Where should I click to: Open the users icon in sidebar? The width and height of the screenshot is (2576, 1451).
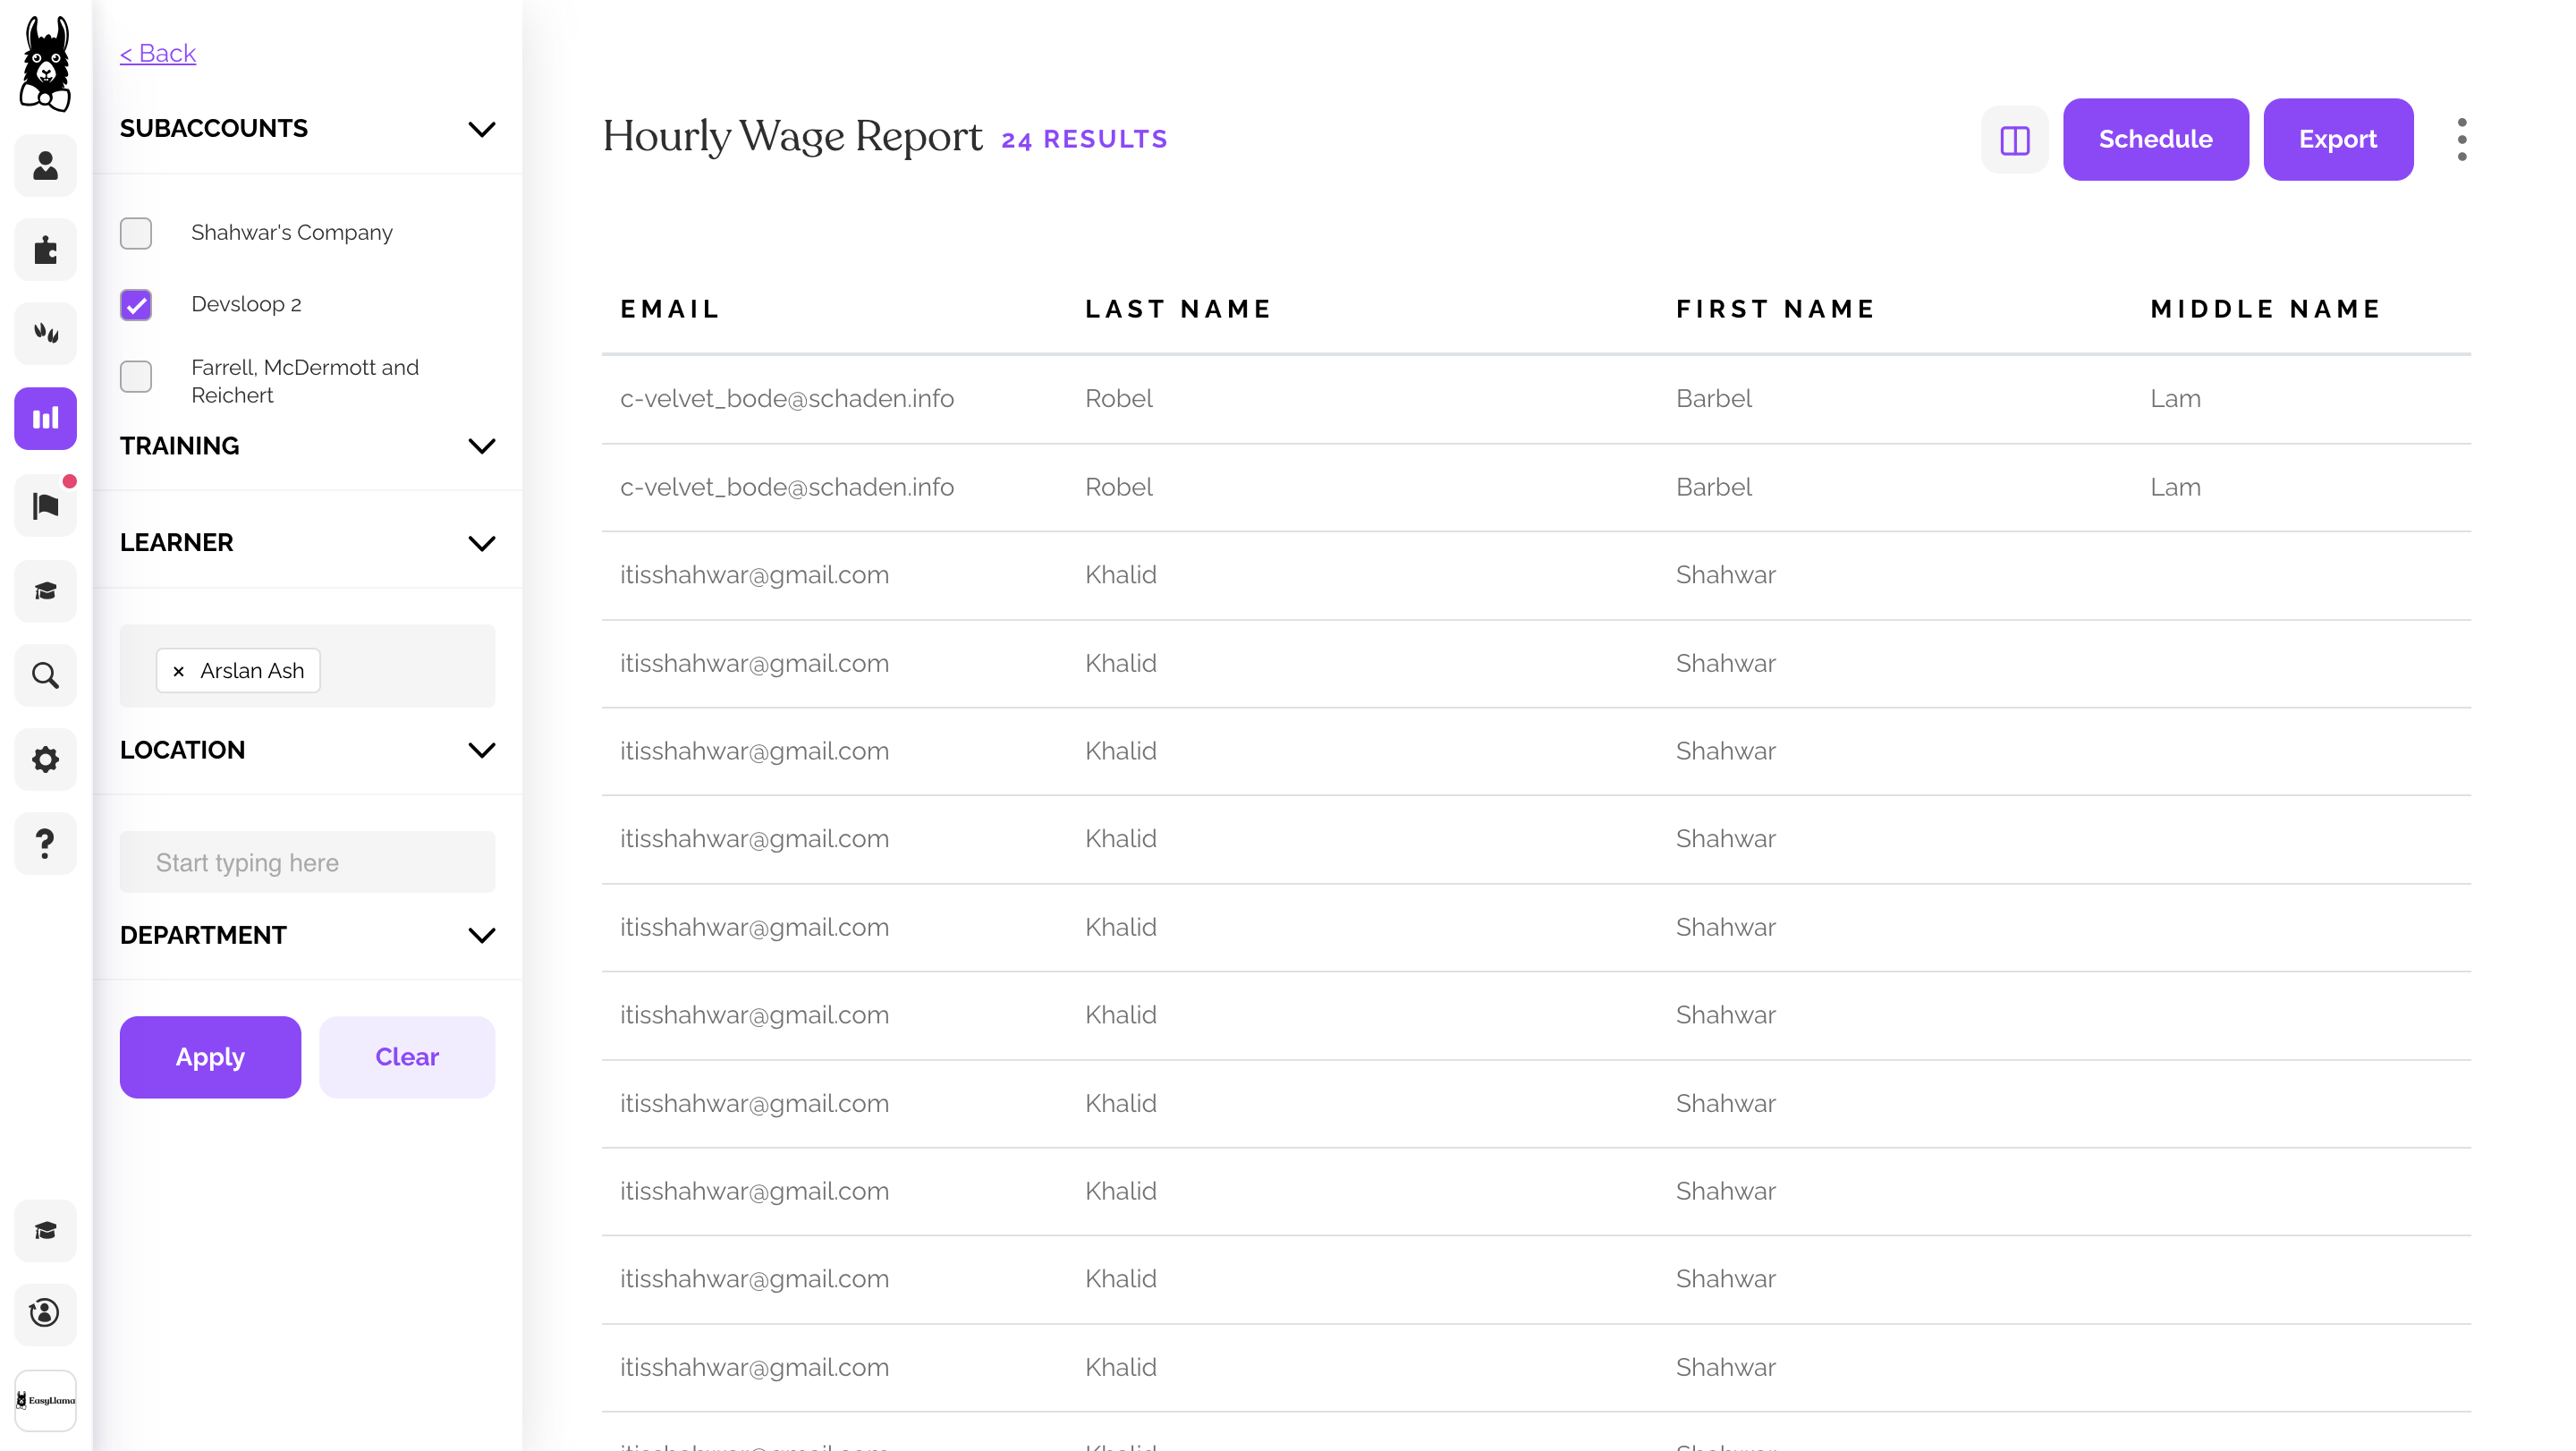click(45, 165)
